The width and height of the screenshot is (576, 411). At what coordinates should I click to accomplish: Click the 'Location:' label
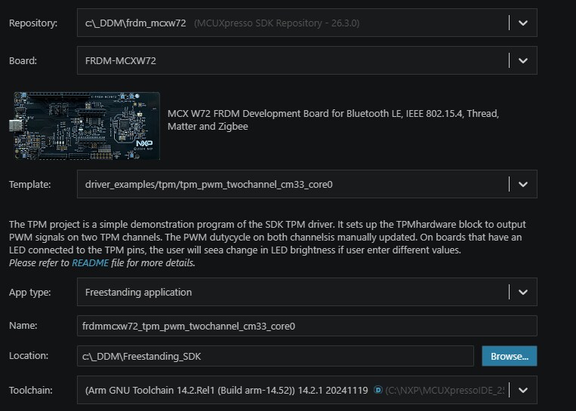pos(29,356)
